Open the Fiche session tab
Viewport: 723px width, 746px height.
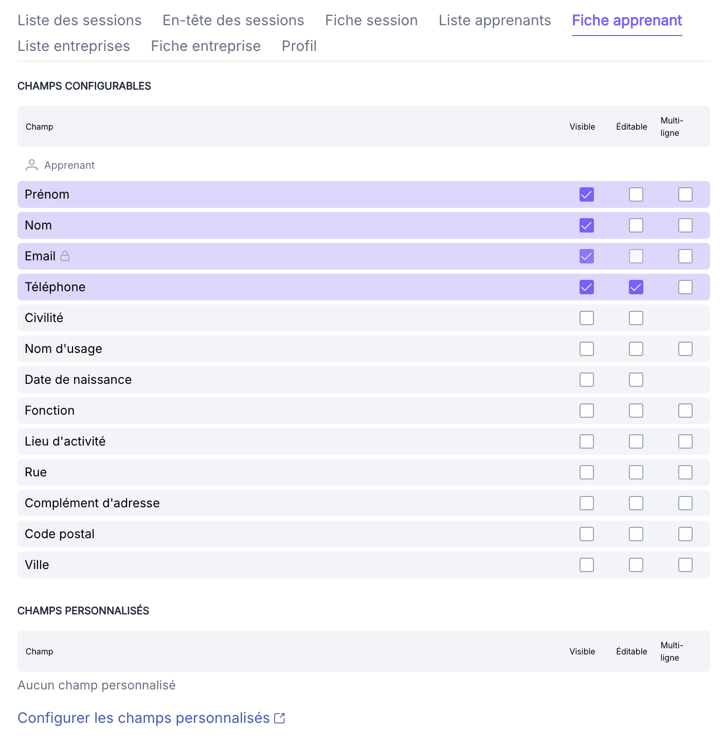pyautogui.click(x=371, y=21)
